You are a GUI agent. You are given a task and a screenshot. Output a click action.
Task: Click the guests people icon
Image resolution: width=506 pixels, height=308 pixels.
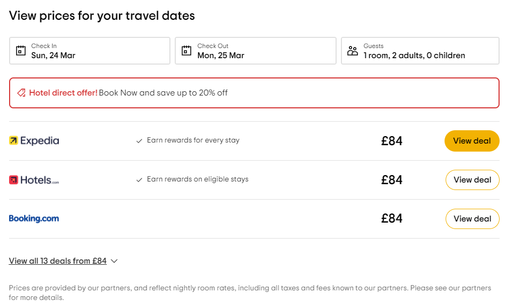point(353,50)
